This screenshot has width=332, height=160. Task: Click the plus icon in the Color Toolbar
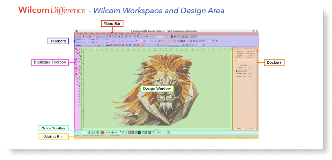pyautogui.click(x=112, y=133)
